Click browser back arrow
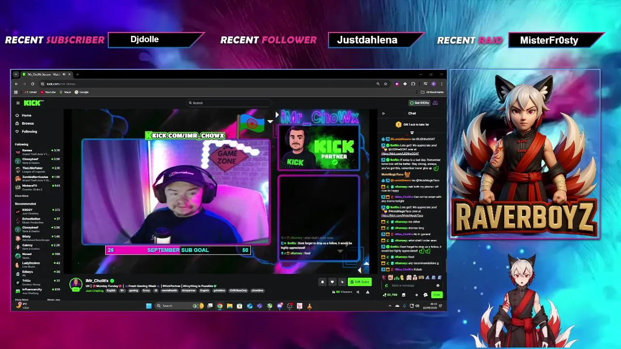The height and width of the screenshot is (349, 621). 16,84
